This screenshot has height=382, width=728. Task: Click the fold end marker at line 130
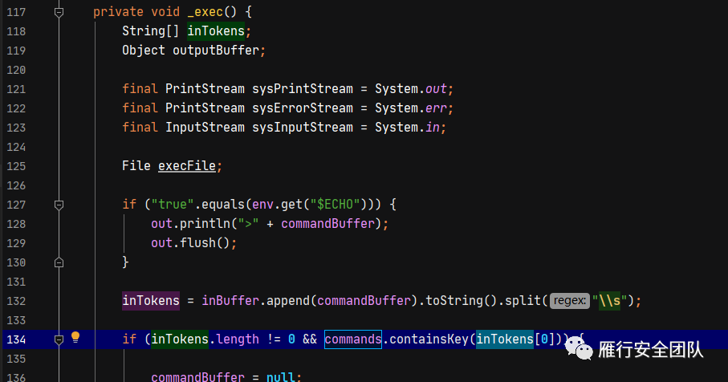59,262
